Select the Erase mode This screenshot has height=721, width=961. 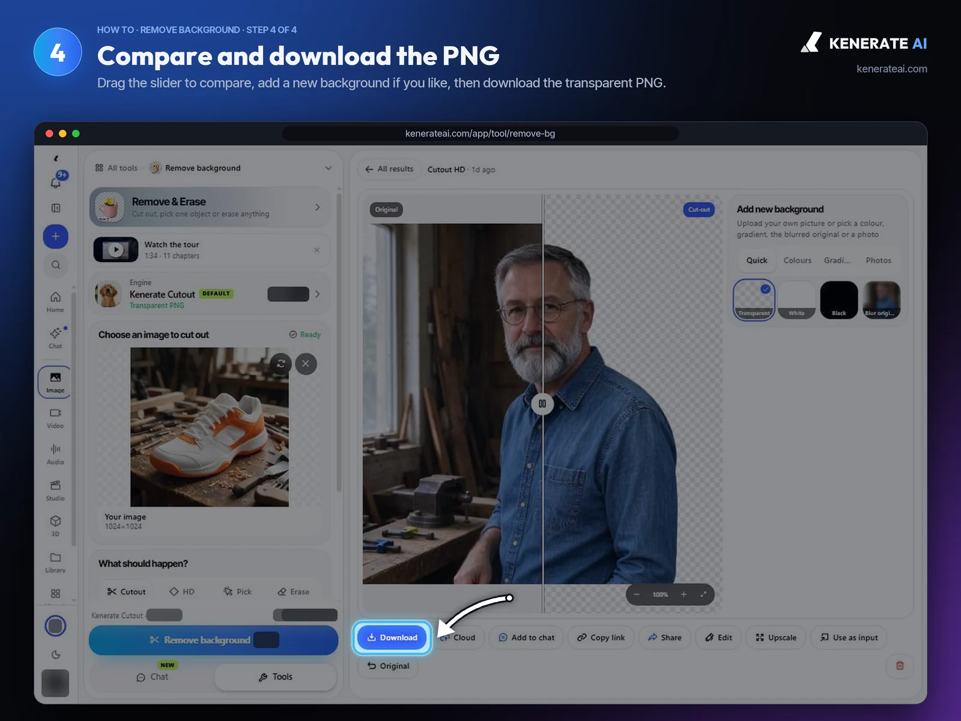(x=294, y=592)
